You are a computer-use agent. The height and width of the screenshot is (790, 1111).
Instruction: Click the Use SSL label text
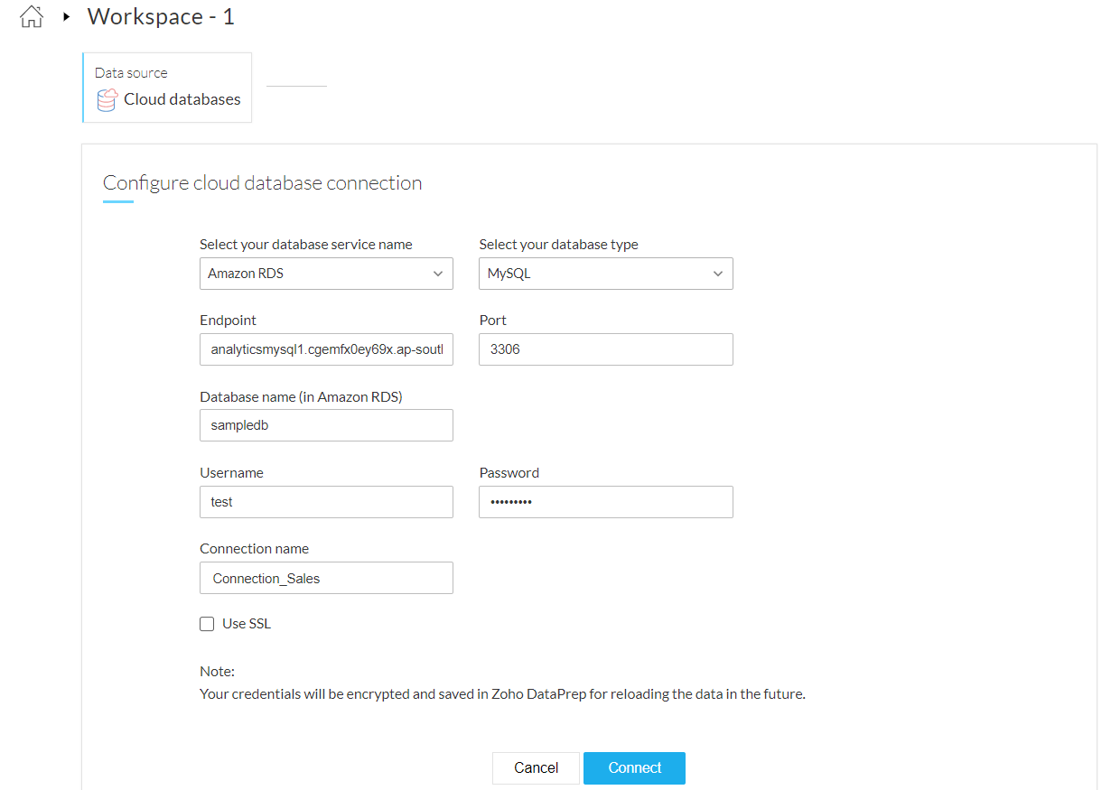coord(247,624)
